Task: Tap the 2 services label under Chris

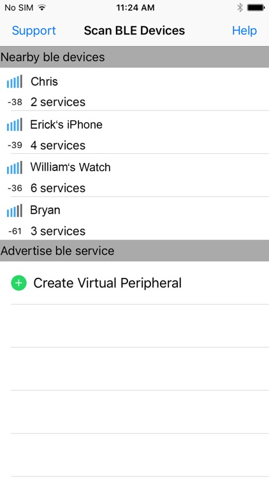Action: (x=58, y=102)
